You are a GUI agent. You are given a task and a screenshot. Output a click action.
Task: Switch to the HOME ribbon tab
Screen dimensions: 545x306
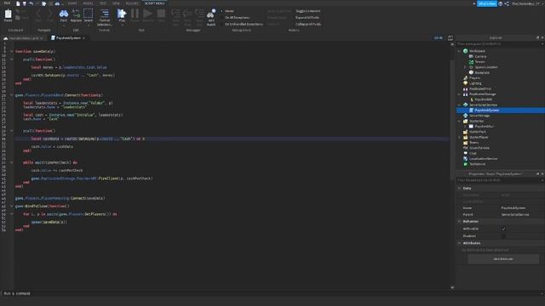coord(72,3)
